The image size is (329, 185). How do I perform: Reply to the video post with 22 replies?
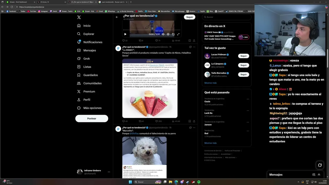click(x=125, y=41)
